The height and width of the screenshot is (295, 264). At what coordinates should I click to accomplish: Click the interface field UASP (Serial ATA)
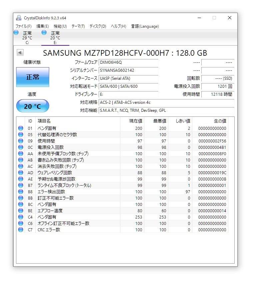pyautogui.click(x=129, y=78)
